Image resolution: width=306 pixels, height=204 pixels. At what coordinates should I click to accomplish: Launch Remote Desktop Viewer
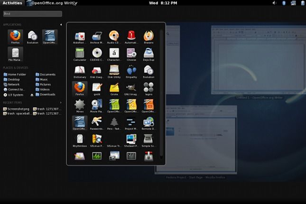pos(148,123)
